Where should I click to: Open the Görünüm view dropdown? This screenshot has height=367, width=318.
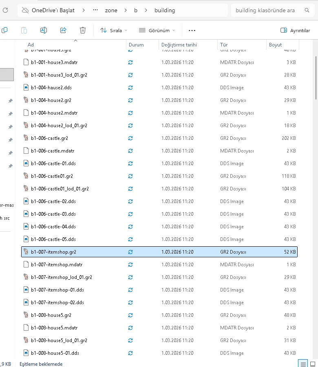(x=157, y=31)
